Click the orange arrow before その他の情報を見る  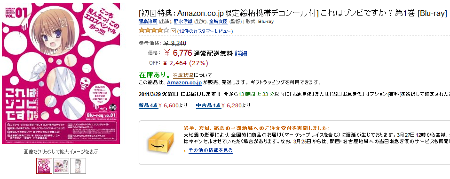tap(185, 150)
